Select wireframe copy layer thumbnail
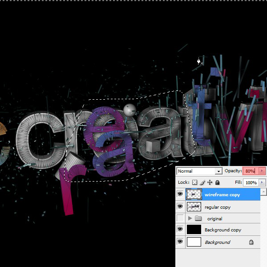 click(194, 194)
